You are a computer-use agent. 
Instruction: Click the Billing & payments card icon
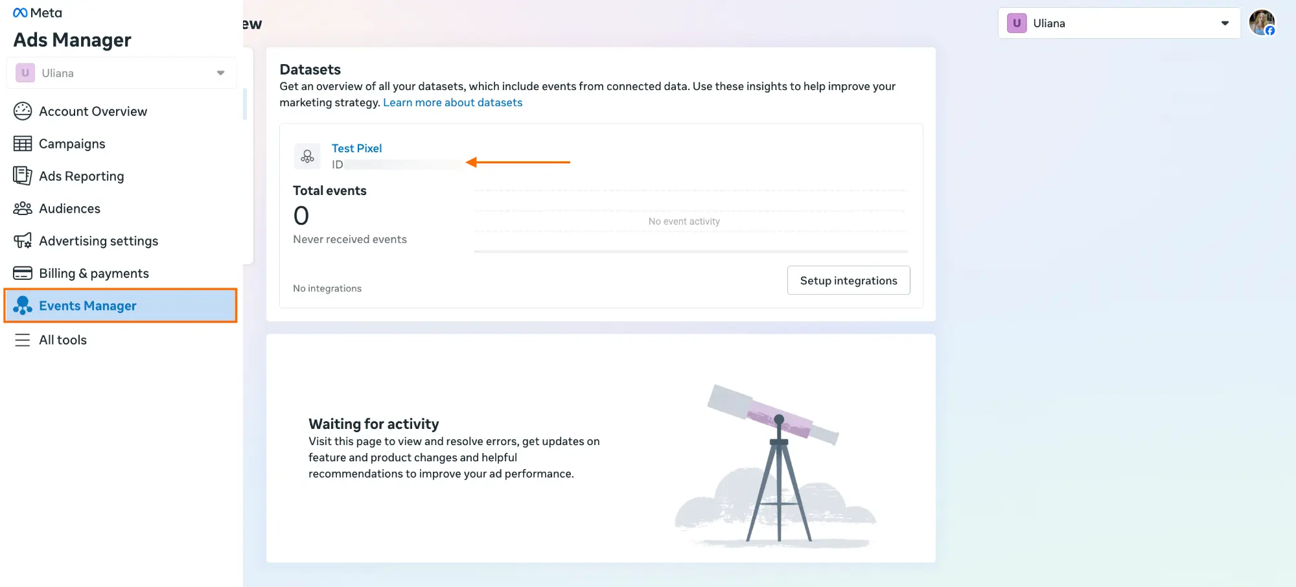[x=23, y=273]
